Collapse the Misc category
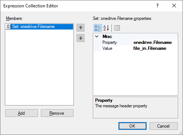The image size is (183, 135). coord(97,37)
